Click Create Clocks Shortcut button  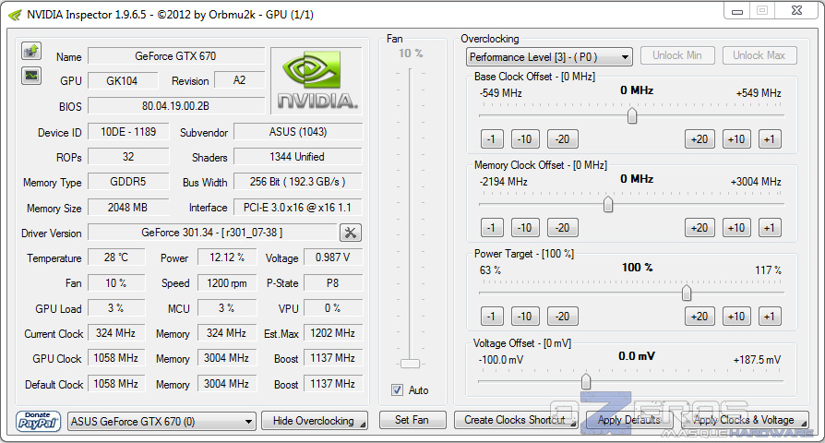pyautogui.click(x=516, y=420)
